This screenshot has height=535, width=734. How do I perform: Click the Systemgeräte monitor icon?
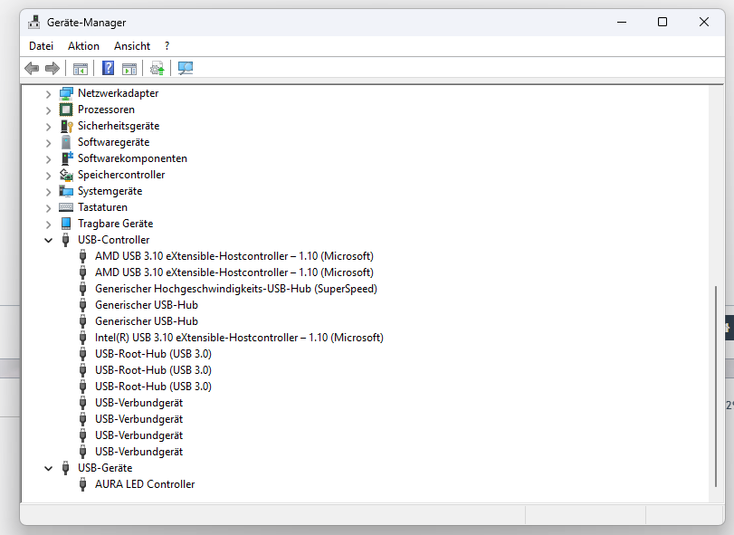[x=66, y=191]
